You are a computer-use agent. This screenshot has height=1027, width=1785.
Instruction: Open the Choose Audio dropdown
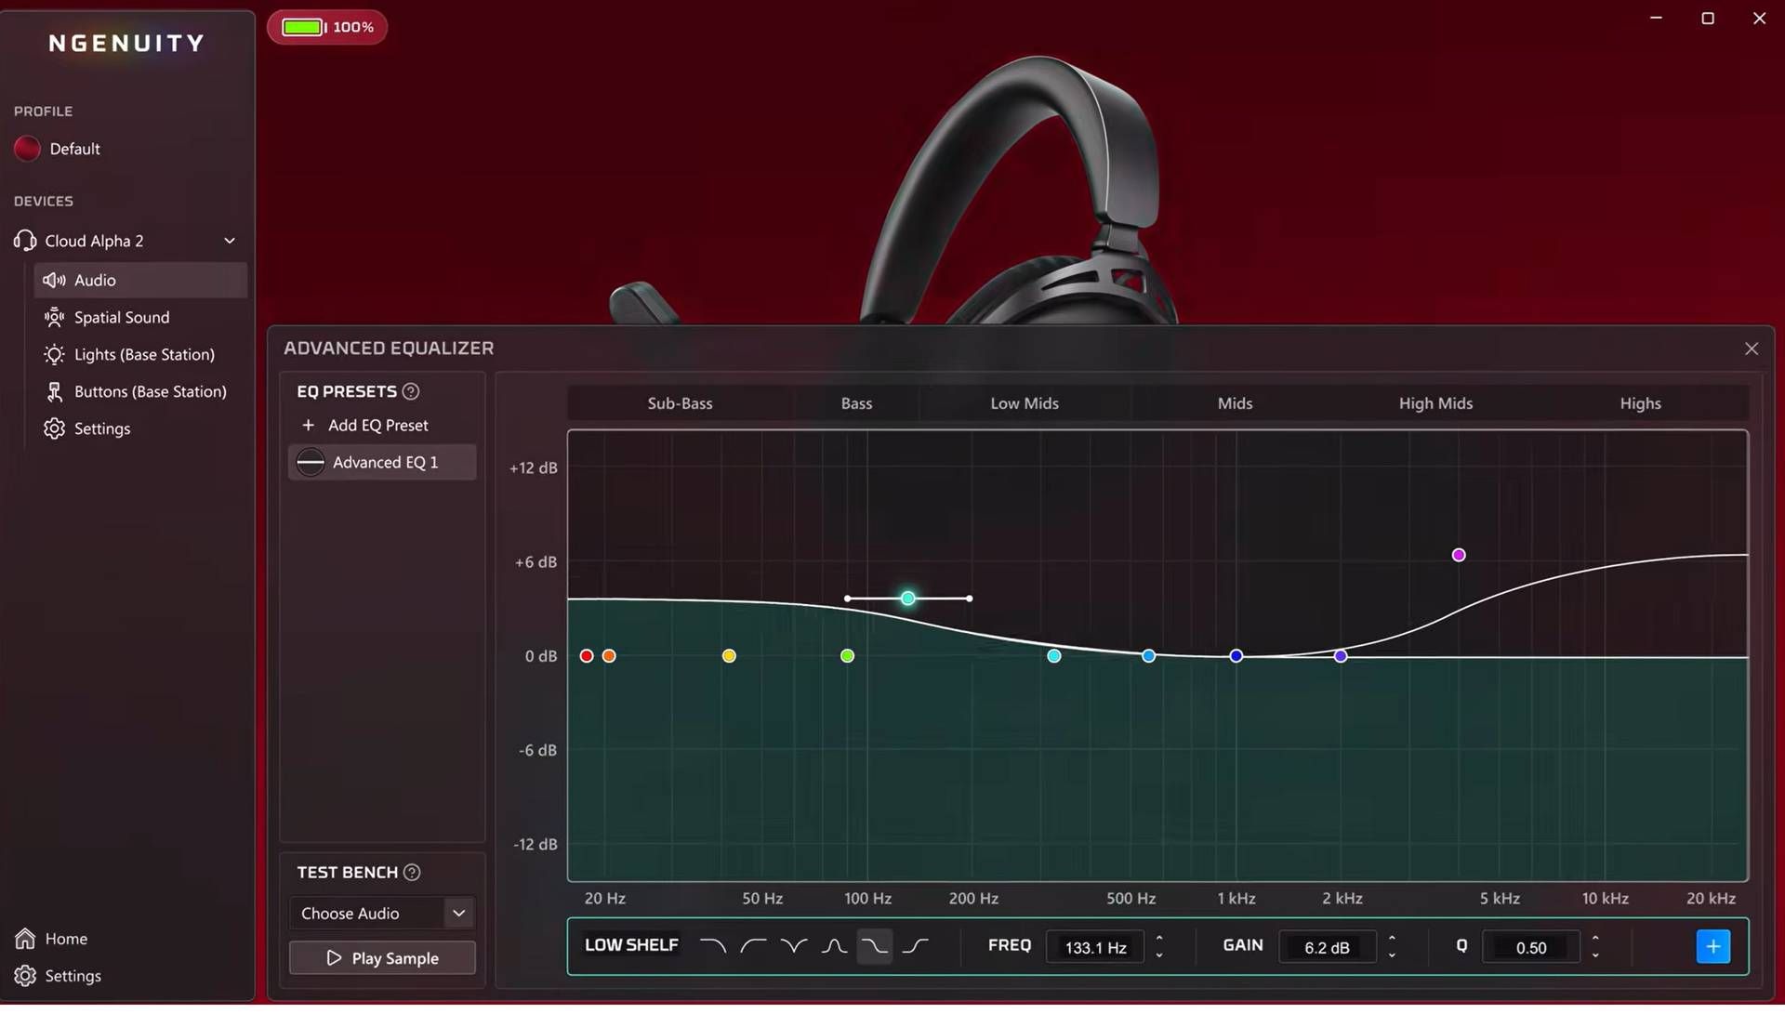382,914
